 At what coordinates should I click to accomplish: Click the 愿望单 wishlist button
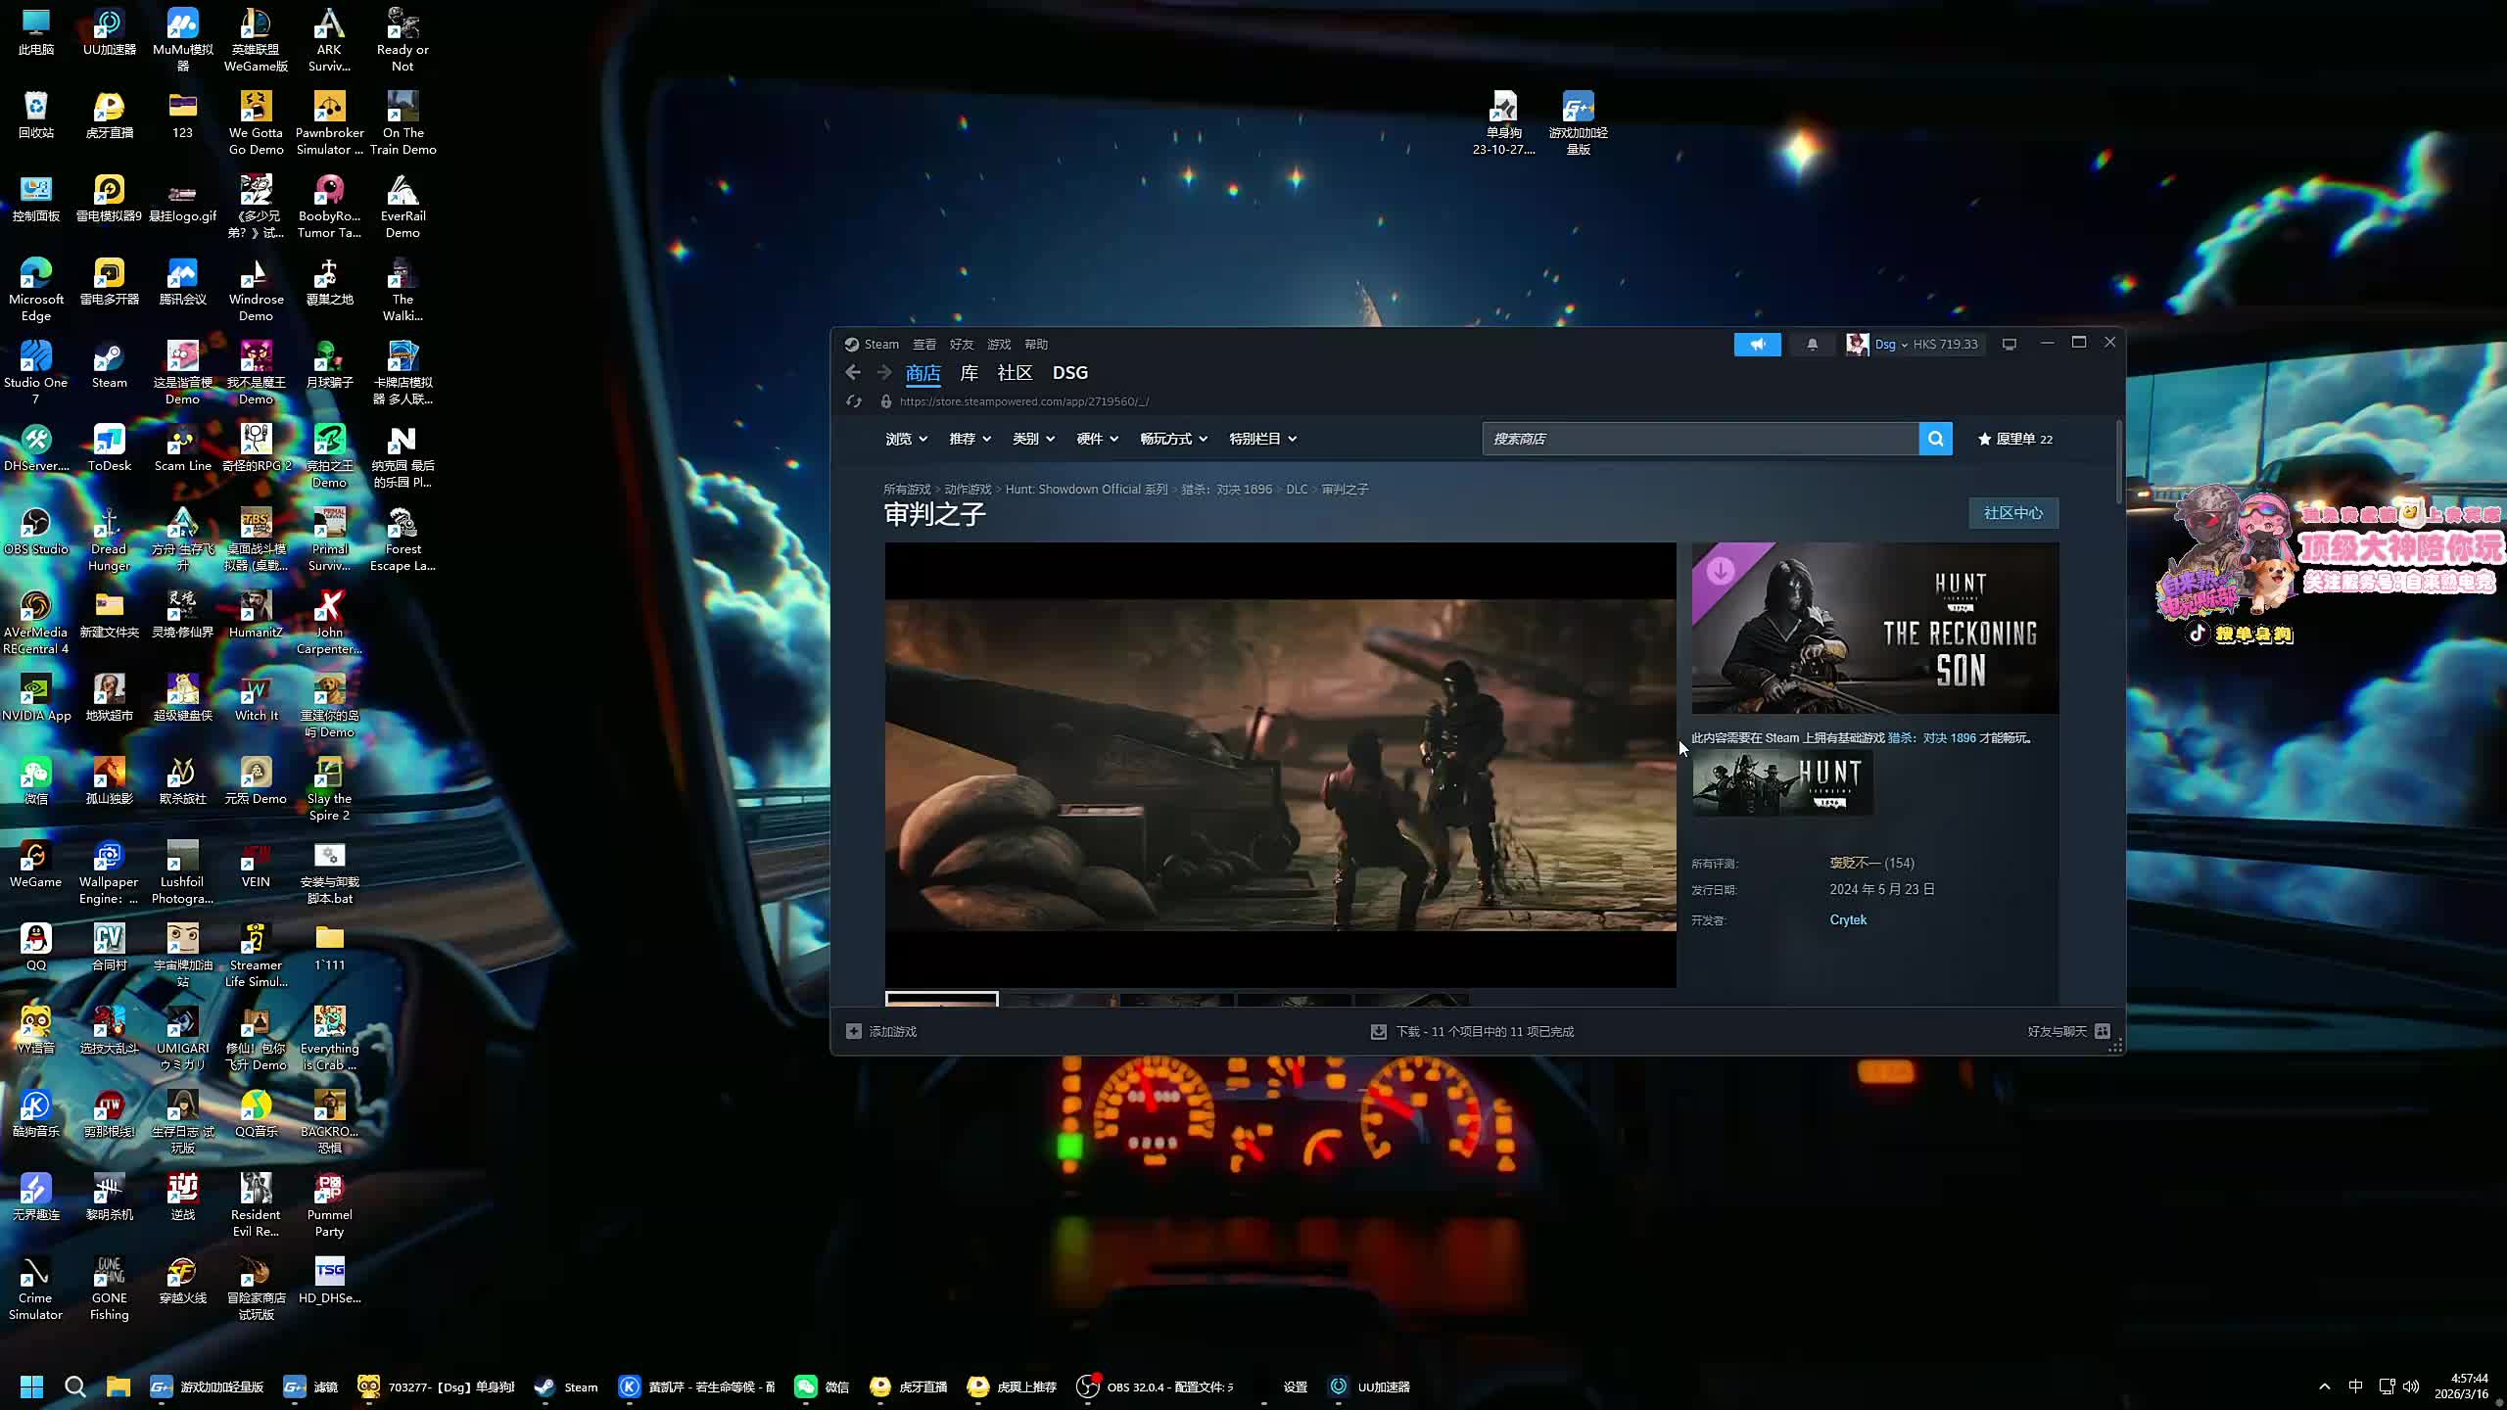[x=2014, y=439]
